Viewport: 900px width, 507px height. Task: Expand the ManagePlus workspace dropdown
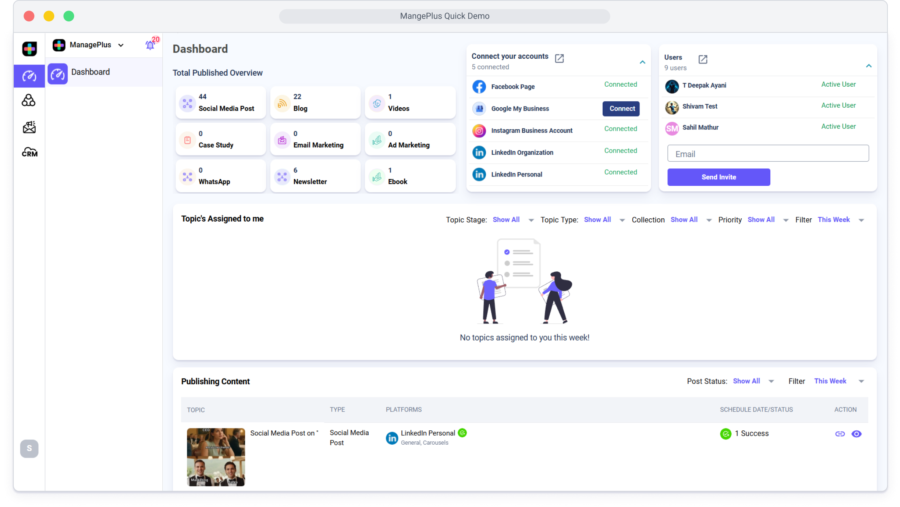point(121,45)
